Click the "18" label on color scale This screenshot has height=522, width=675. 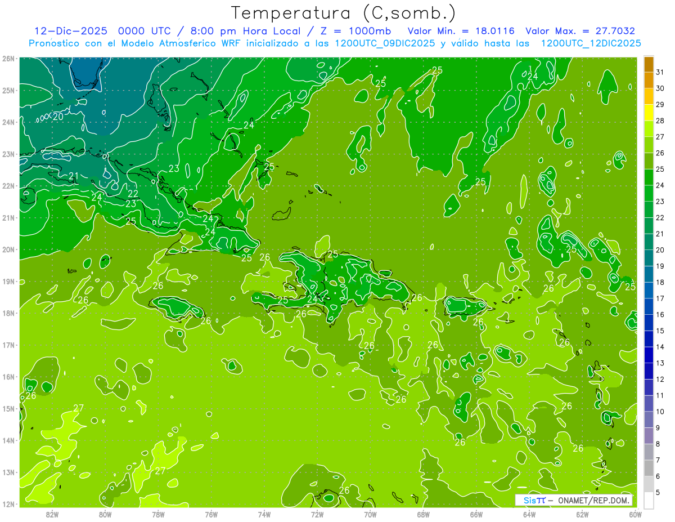click(660, 282)
